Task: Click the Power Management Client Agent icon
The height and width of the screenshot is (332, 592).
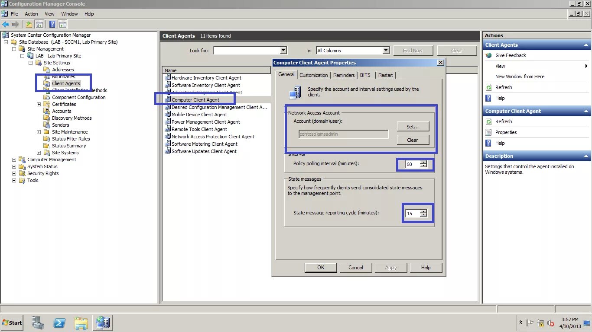Action: click(x=168, y=122)
